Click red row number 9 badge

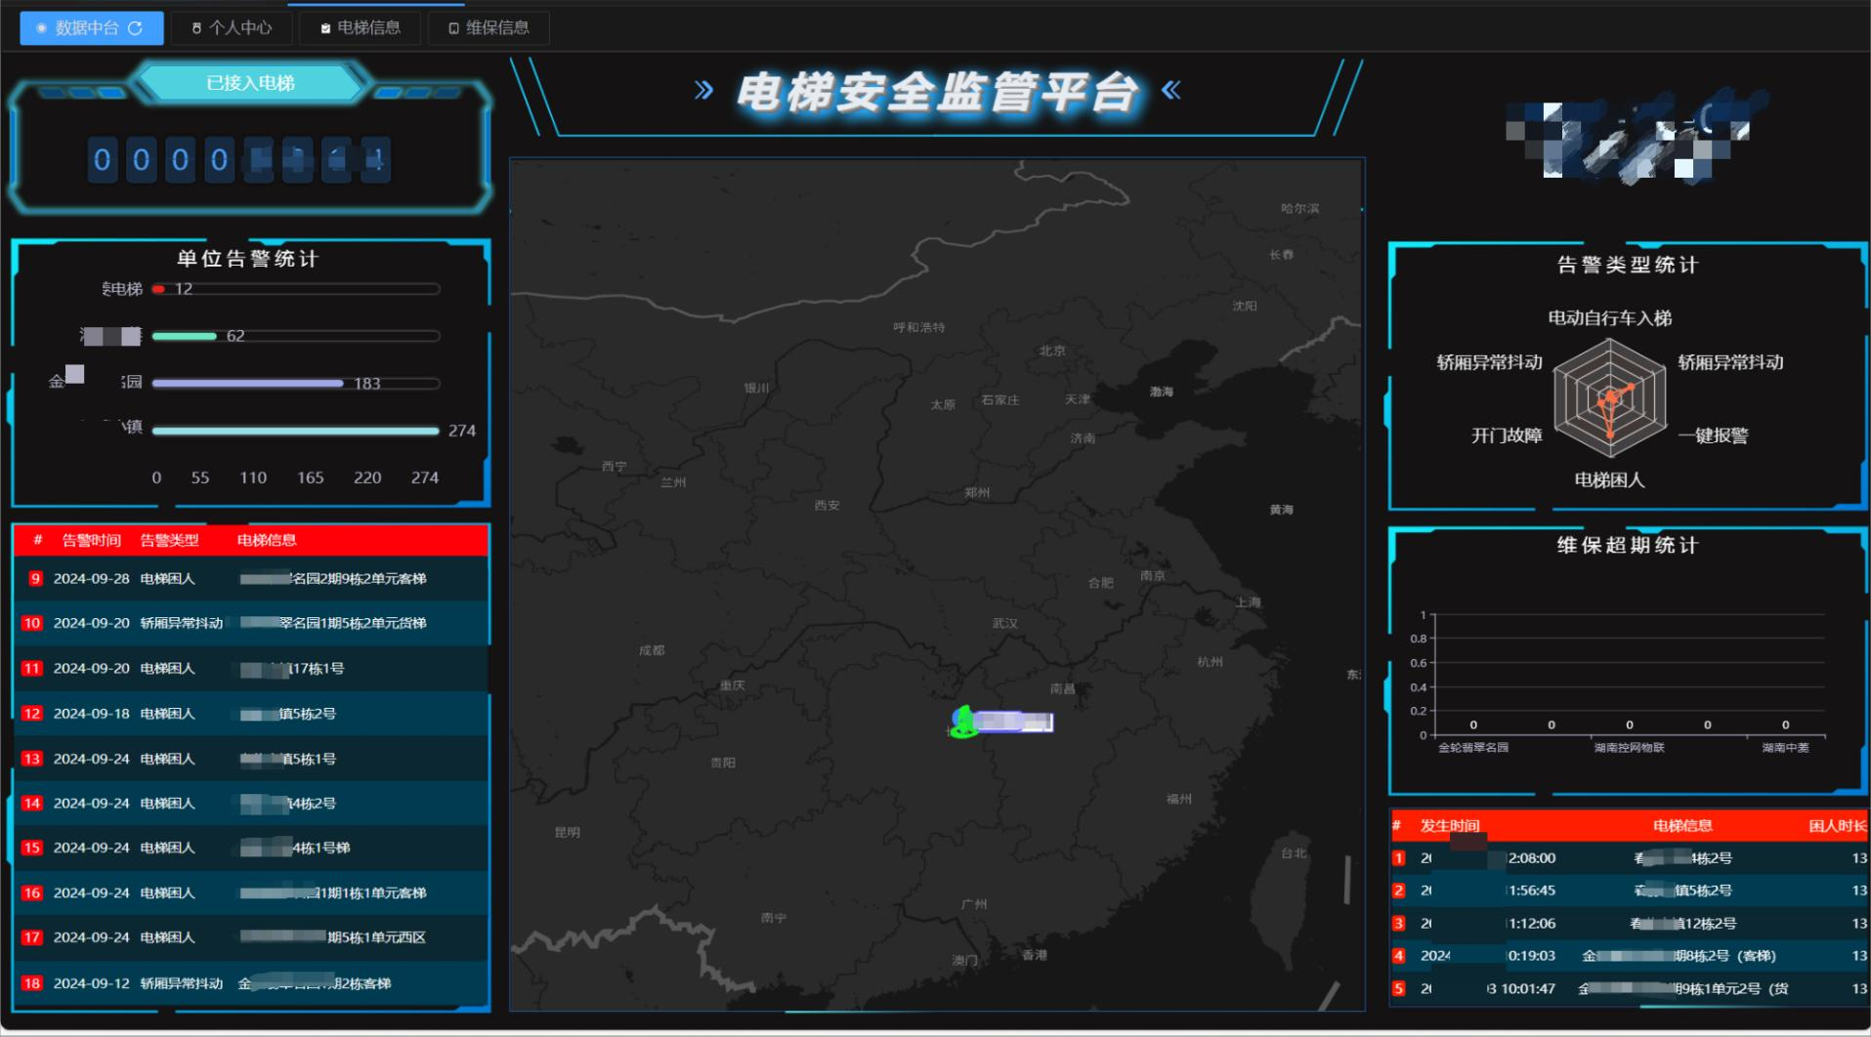coord(35,578)
